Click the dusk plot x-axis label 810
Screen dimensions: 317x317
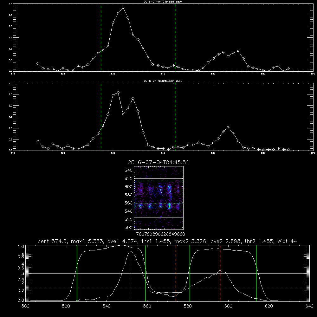(x=13, y=153)
